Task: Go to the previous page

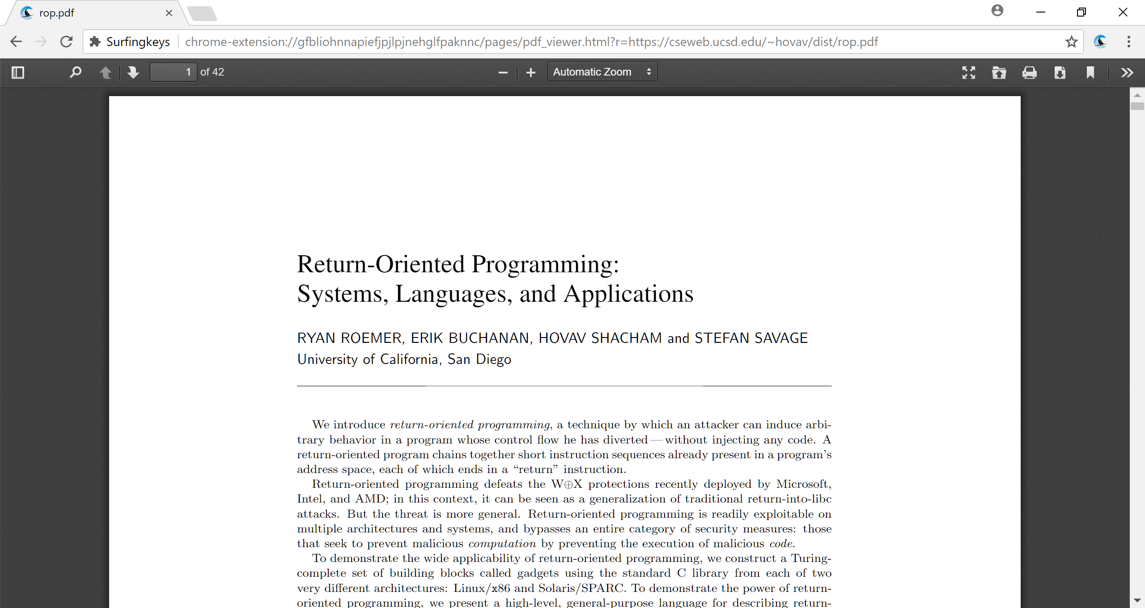Action: click(106, 72)
